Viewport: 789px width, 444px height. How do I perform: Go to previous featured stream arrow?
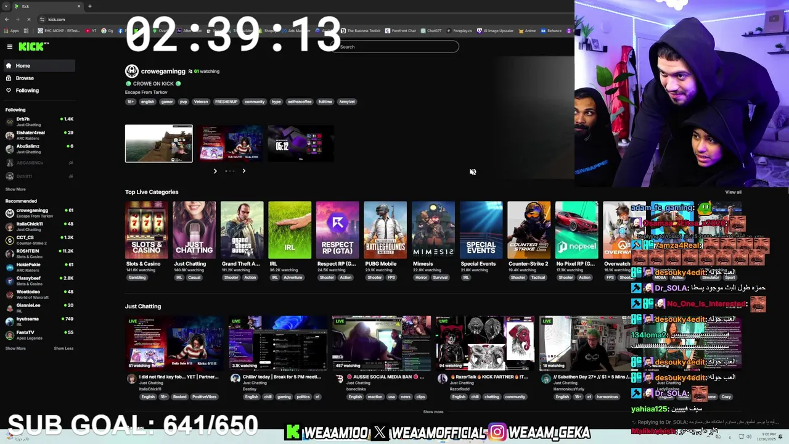click(x=215, y=171)
